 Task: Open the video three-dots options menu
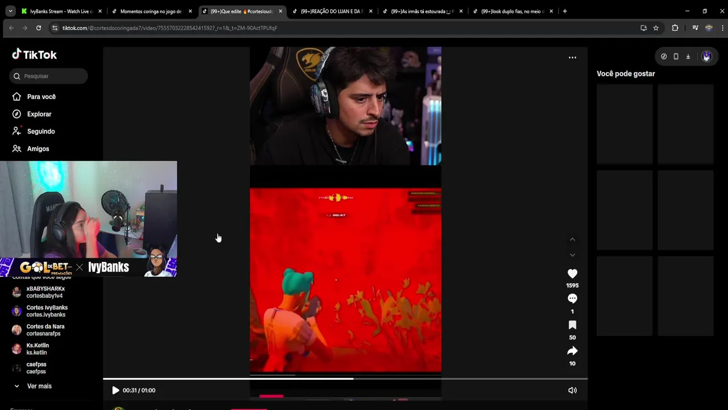(x=572, y=58)
